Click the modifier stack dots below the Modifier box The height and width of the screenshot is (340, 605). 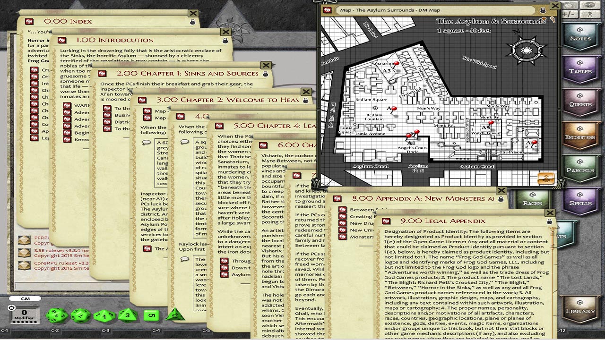point(24,321)
